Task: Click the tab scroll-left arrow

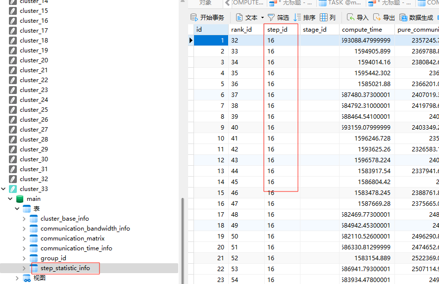Action: click(227, 3)
